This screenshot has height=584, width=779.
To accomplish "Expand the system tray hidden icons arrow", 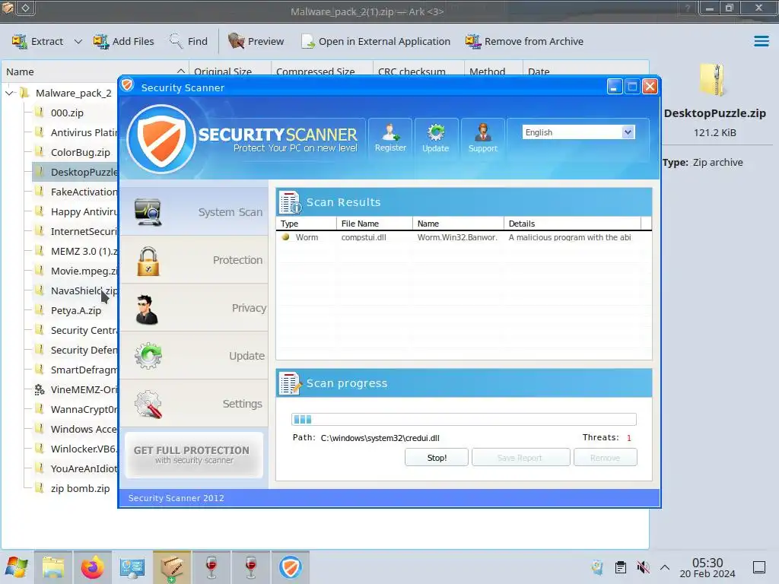I will tap(665, 567).
